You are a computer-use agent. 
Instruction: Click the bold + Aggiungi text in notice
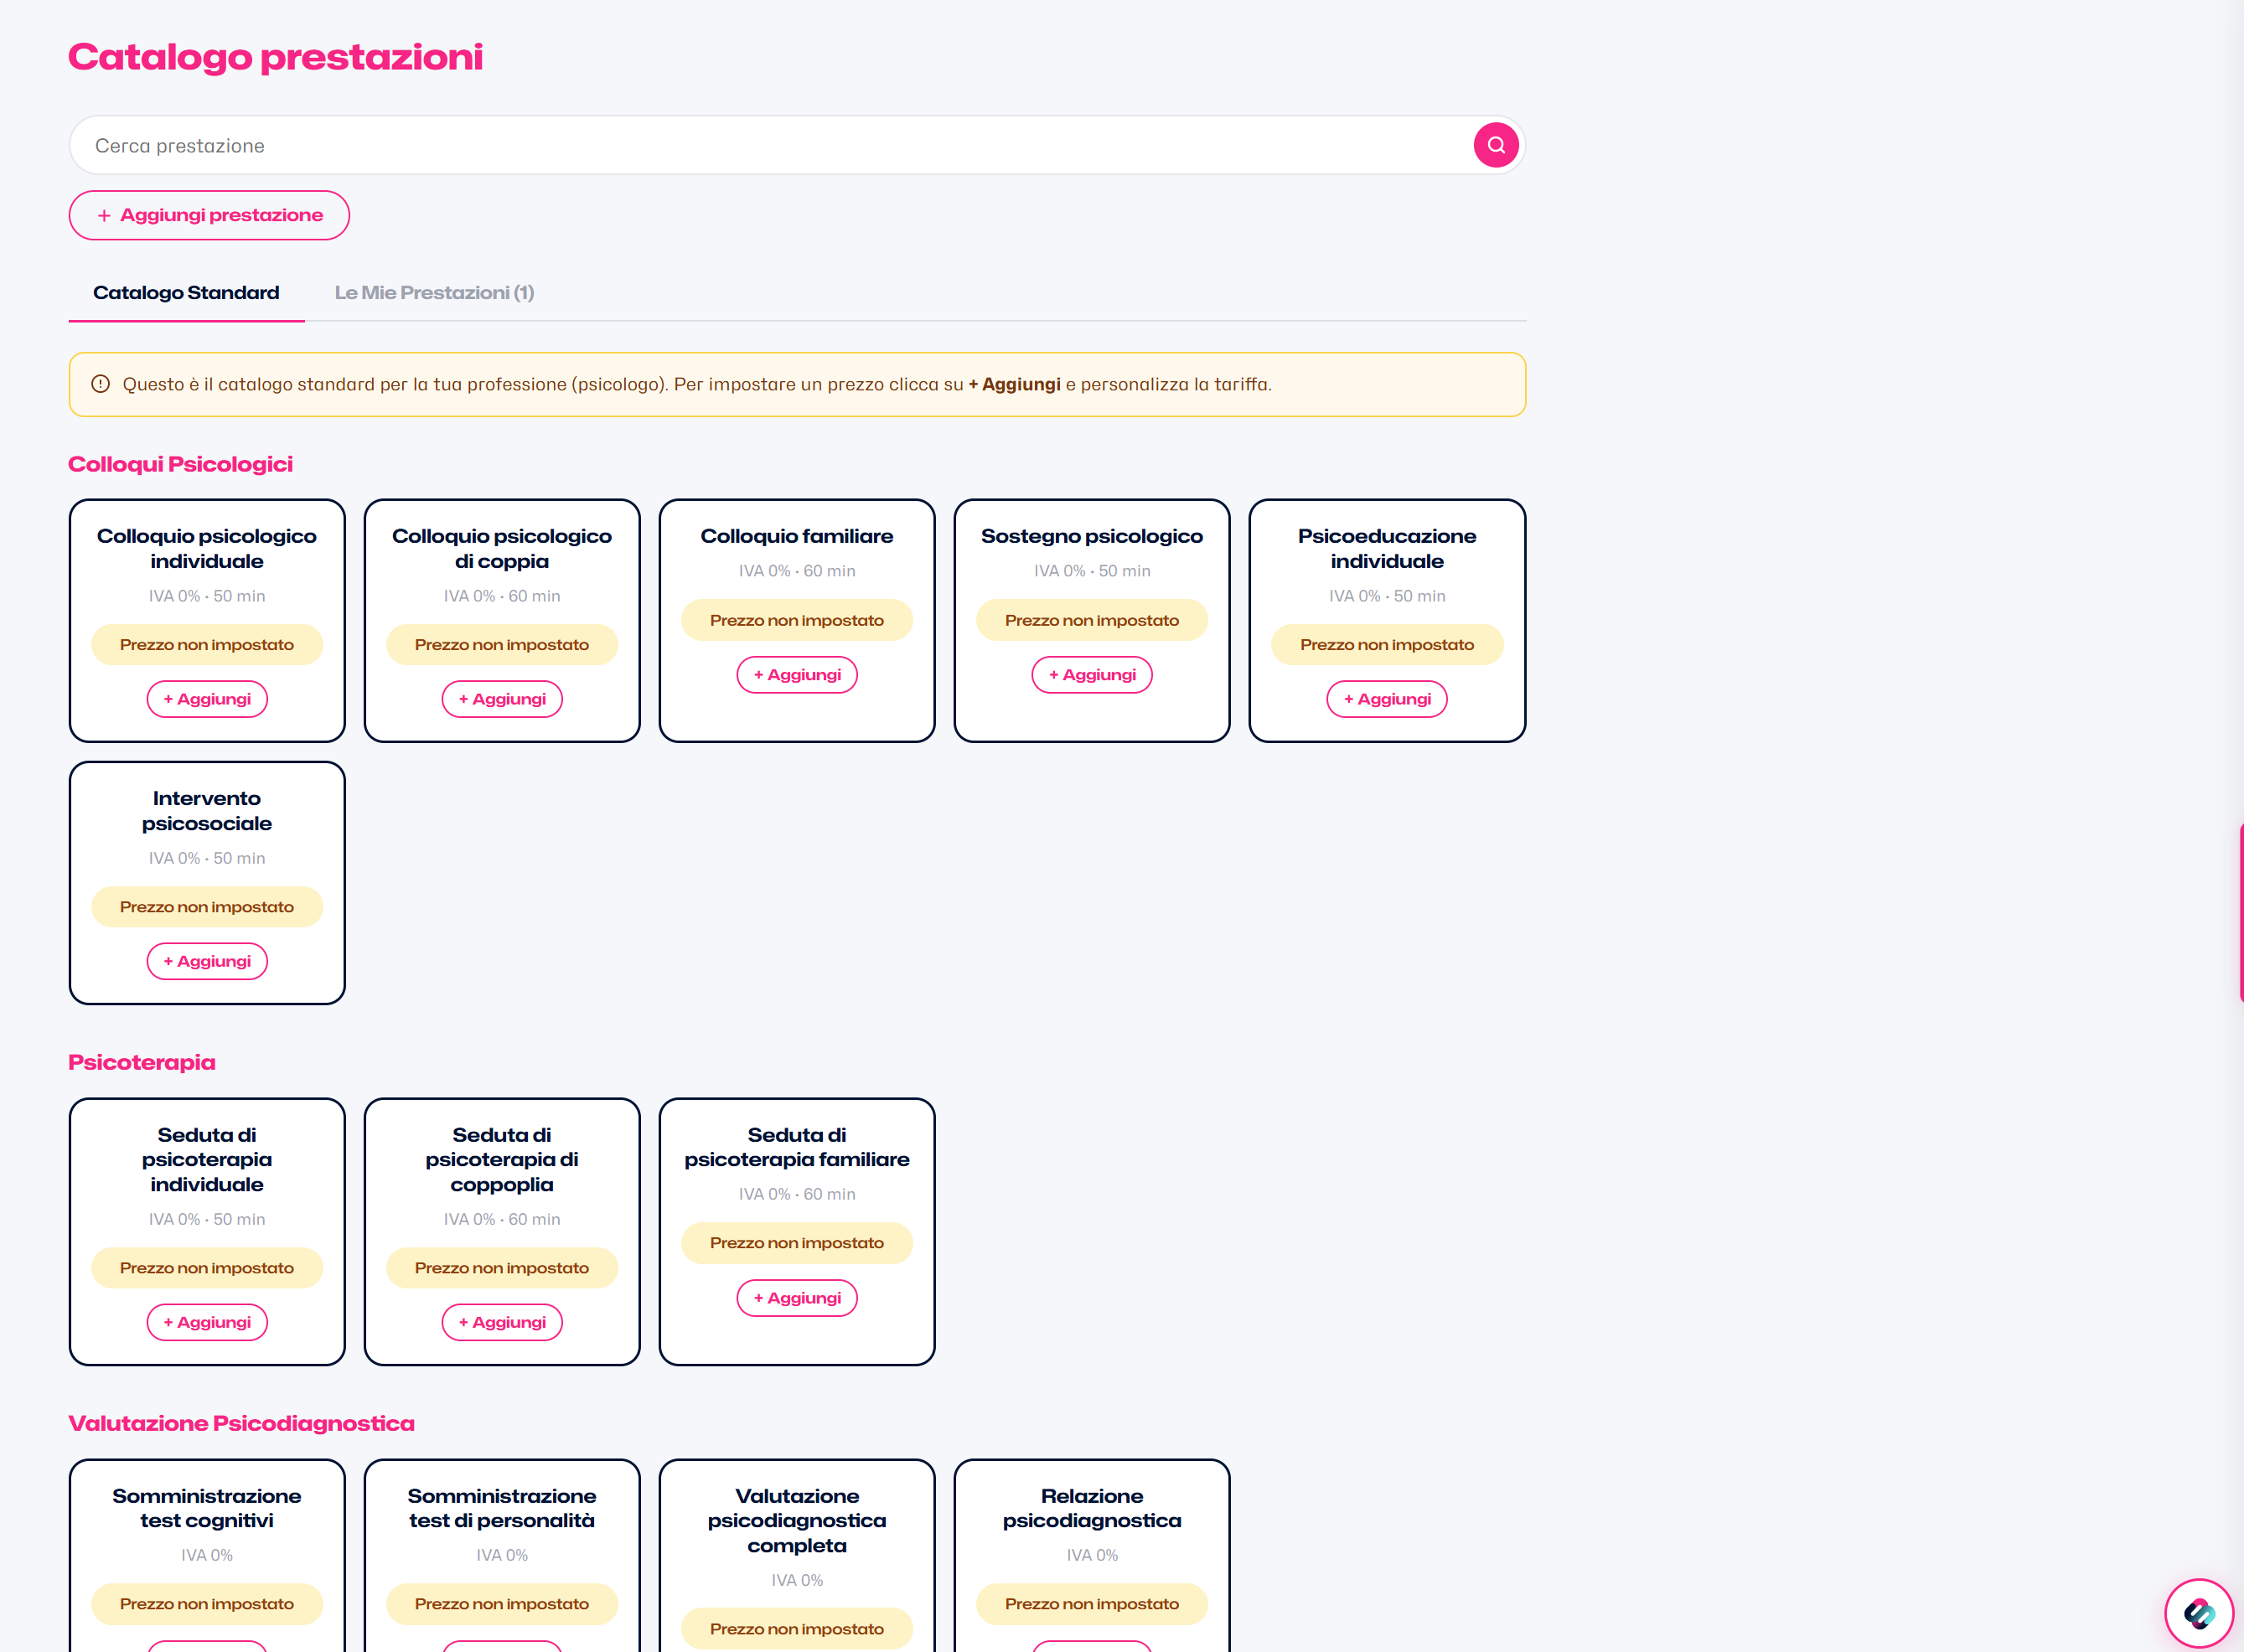coord(1014,384)
